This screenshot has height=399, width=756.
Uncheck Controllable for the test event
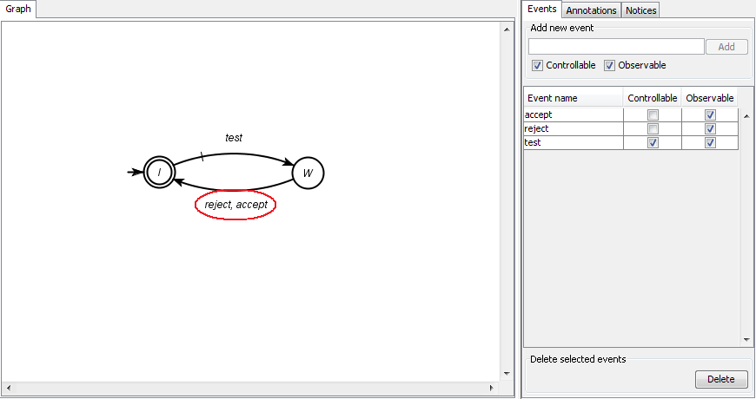[x=653, y=142]
